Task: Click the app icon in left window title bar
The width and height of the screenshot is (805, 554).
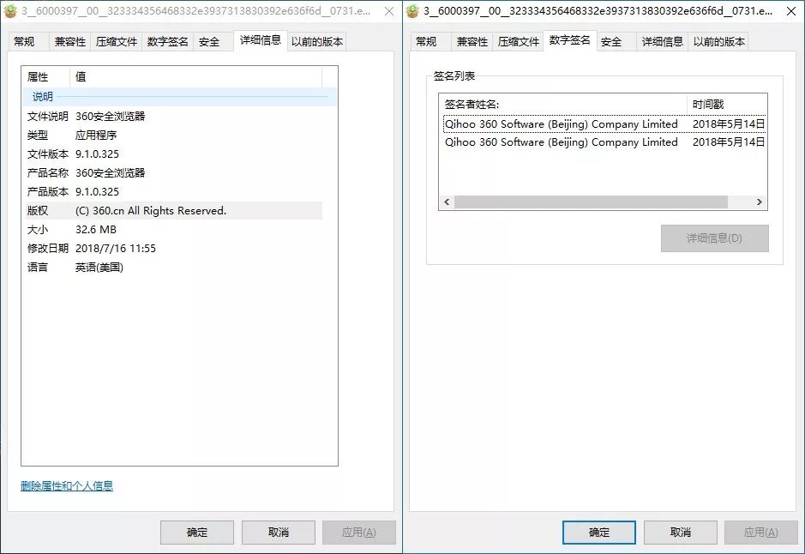Action: click(x=10, y=11)
